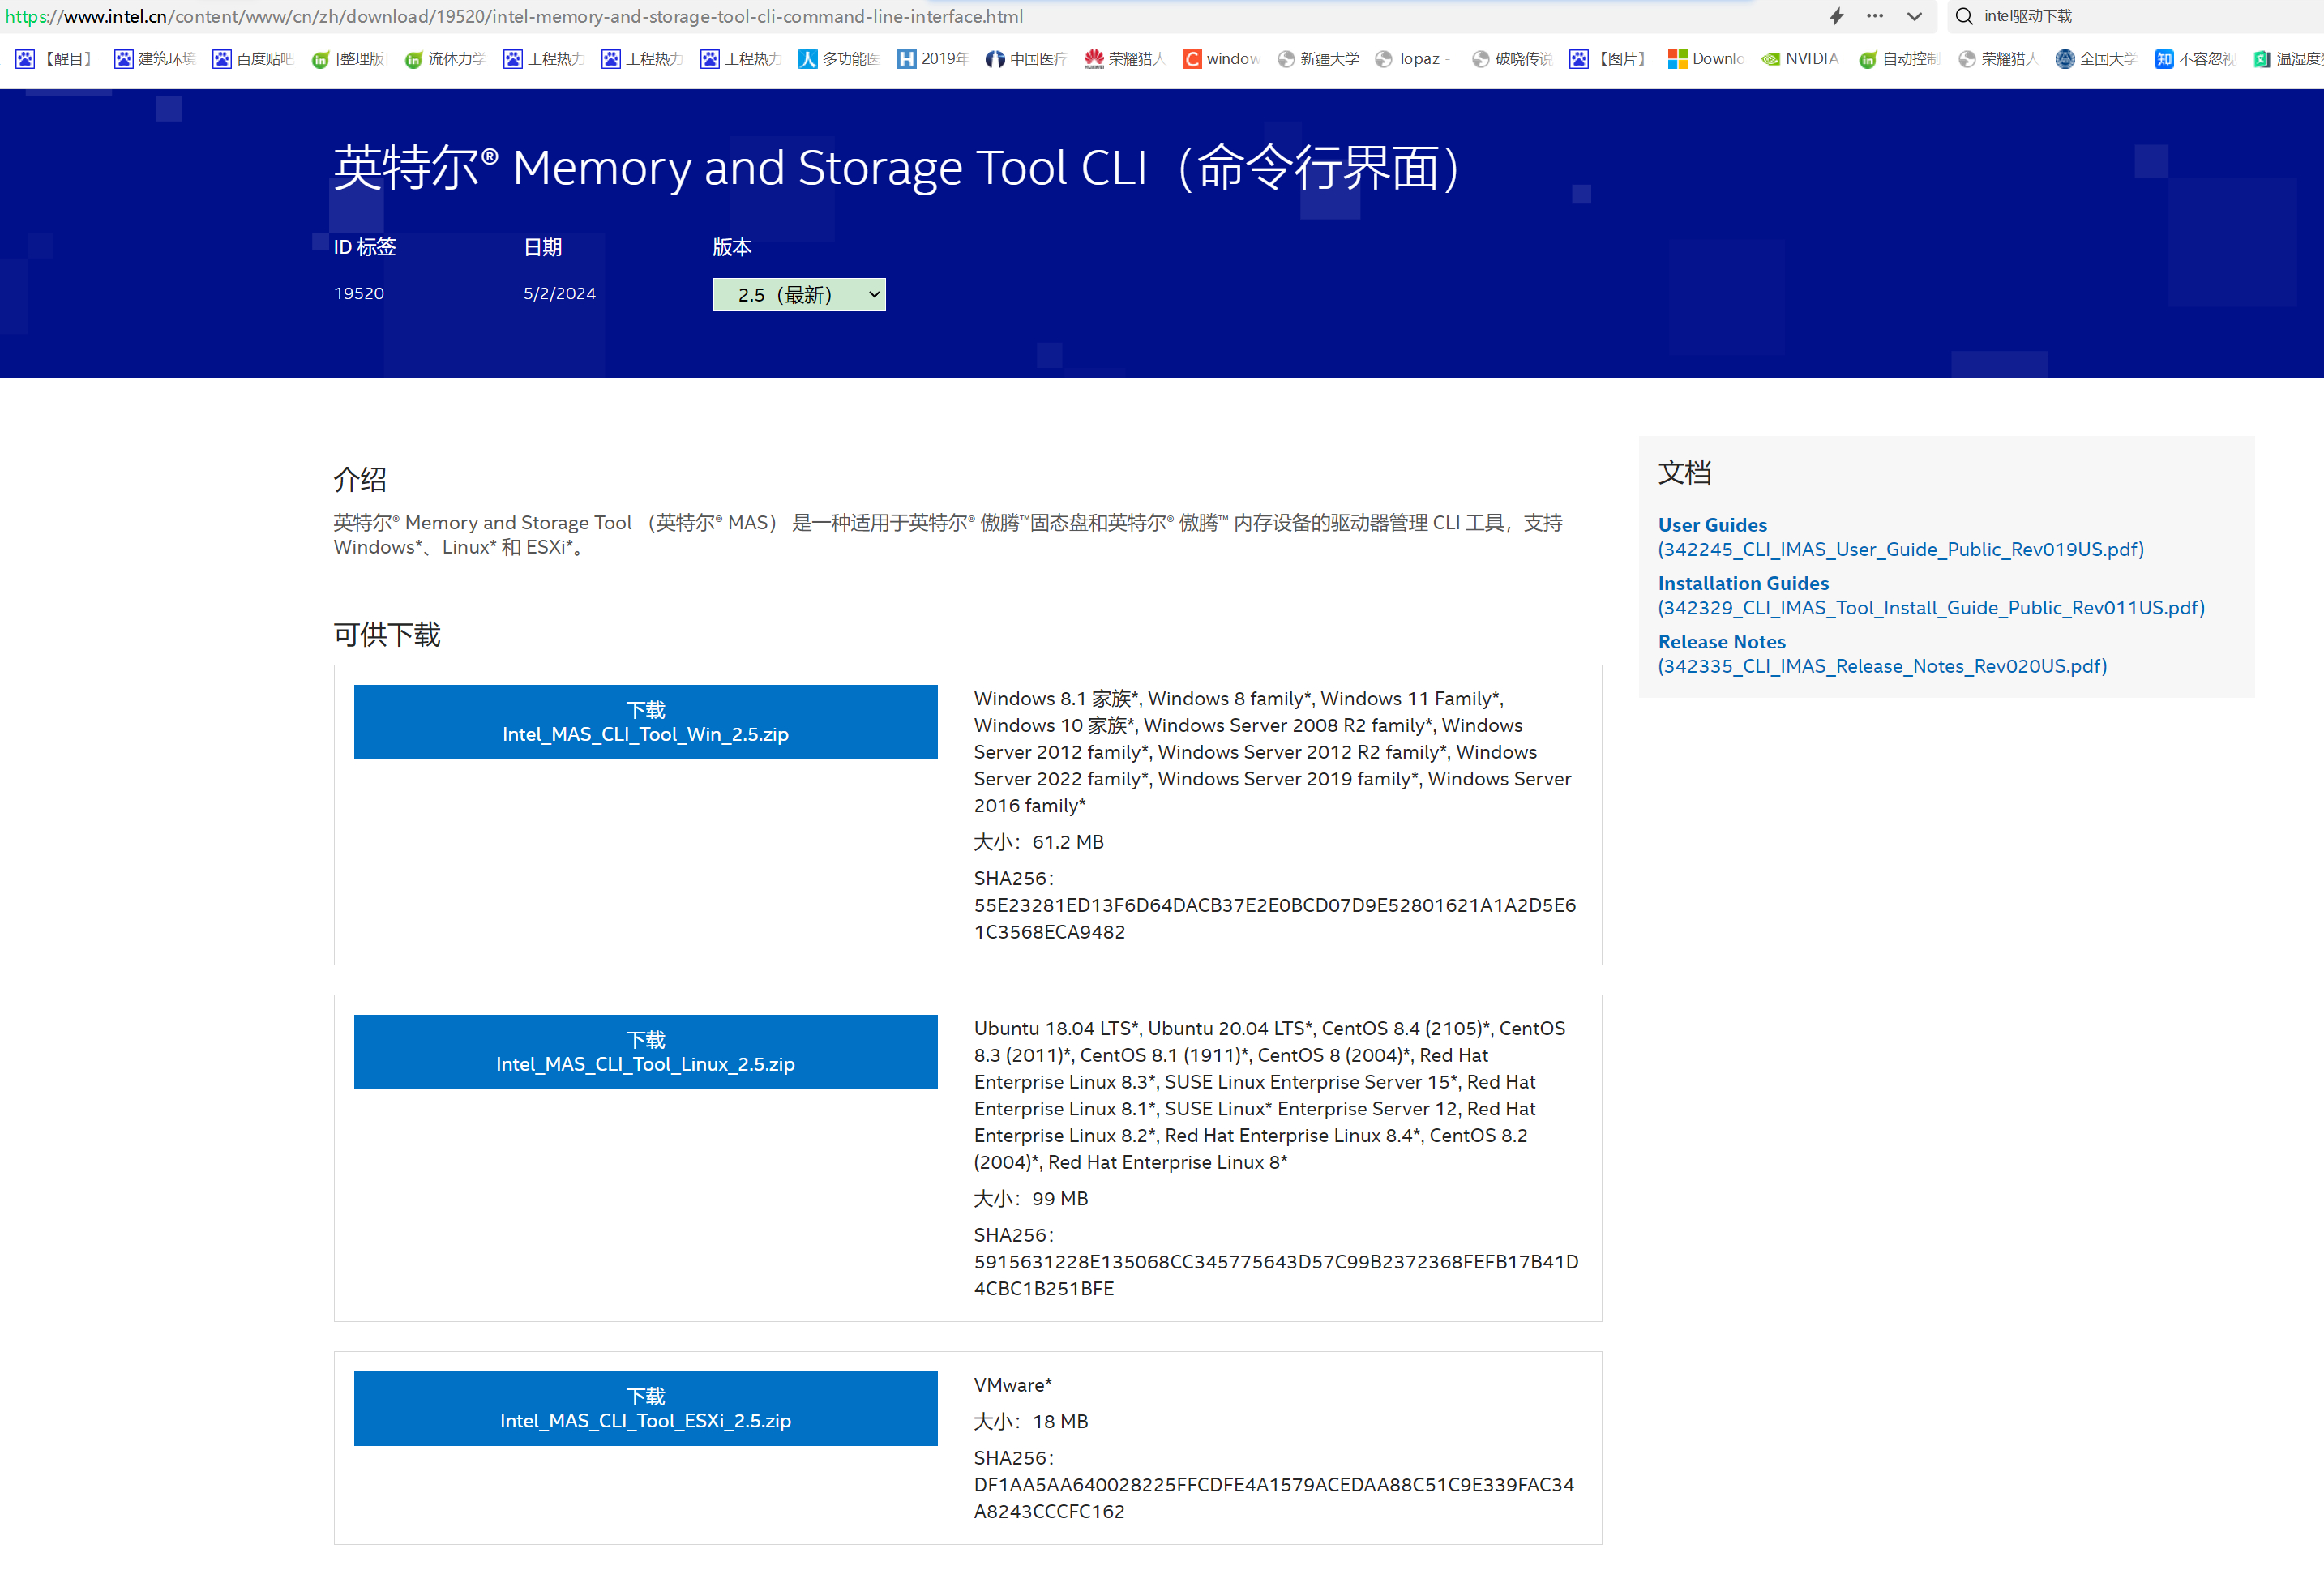Download Intel_MAS_CLI_Tool_Win_2.5.zip
Image resolution: width=2324 pixels, height=1570 pixels.
pyautogui.click(x=645, y=722)
